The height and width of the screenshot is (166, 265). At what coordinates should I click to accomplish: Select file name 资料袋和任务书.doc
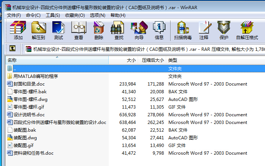click(x=33, y=153)
